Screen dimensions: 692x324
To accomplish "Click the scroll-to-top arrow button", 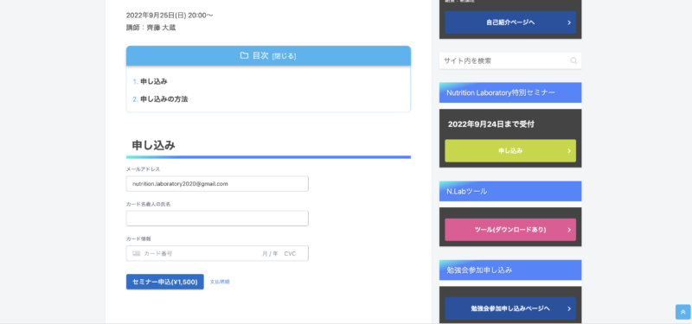I will (682, 312).
